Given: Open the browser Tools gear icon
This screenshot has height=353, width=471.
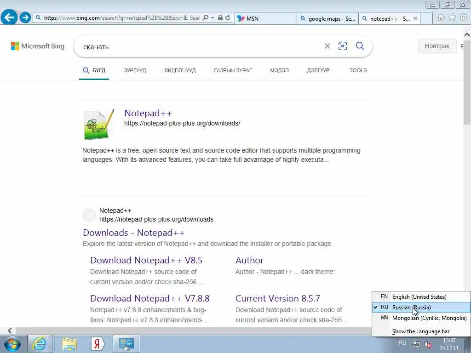Looking at the screenshot, I should pos(464,18).
